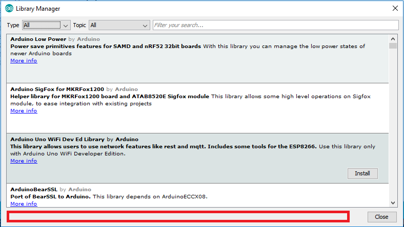This screenshot has height=227, width=404.
Task: Click the Close button at the bottom
Action: click(x=381, y=217)
